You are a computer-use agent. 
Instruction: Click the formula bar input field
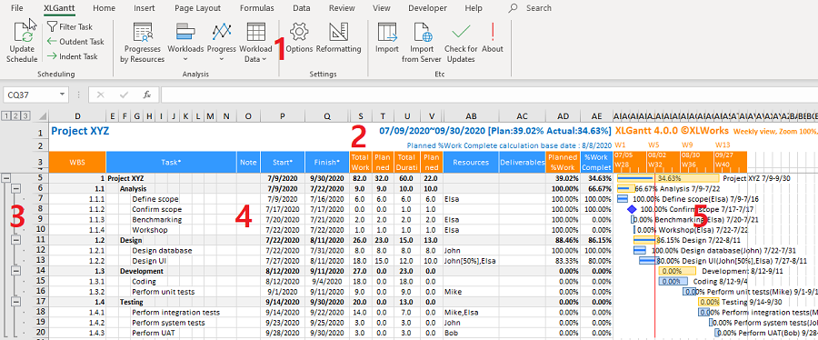[488, 95]
